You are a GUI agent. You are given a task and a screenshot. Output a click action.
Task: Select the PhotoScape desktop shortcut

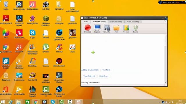(33, 62)
